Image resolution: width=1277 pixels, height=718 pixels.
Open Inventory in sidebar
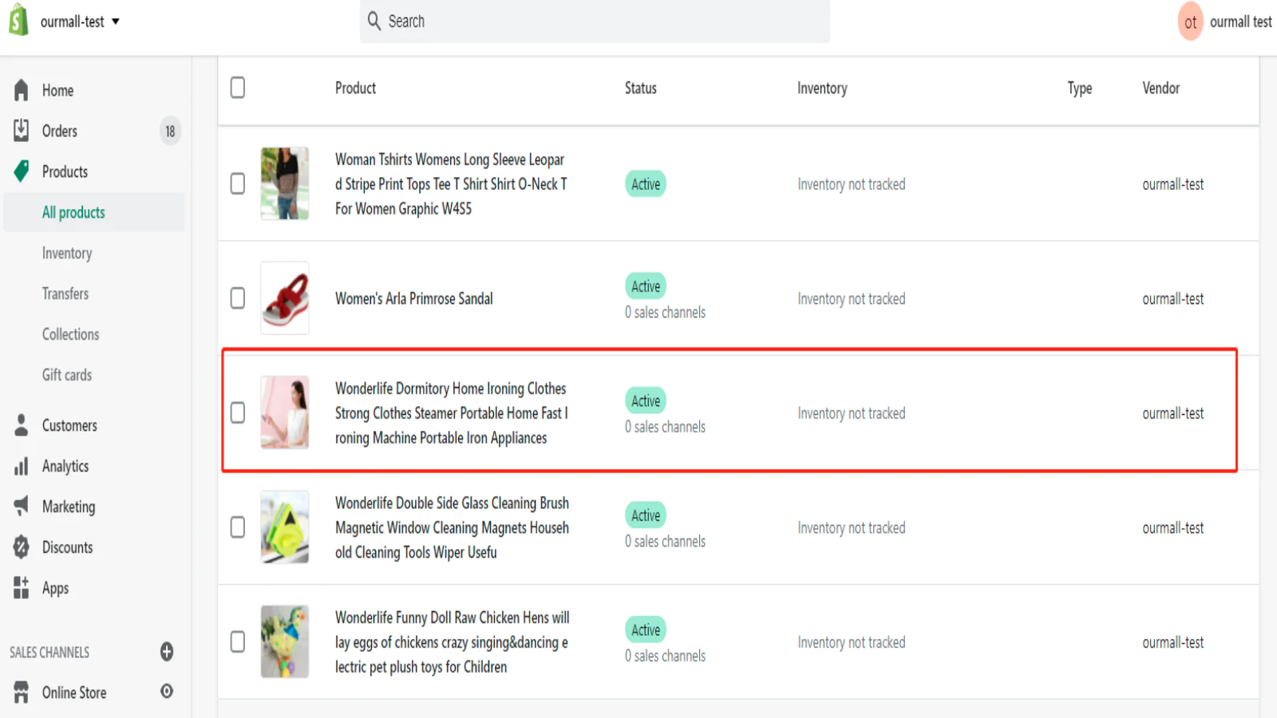pyautogui.click(x=67, y=253)
